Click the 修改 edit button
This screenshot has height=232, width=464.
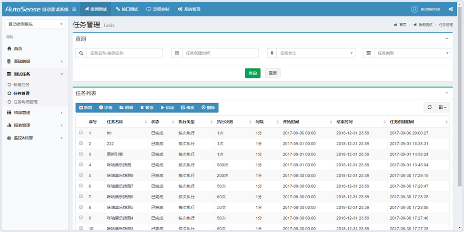[188, 108]
